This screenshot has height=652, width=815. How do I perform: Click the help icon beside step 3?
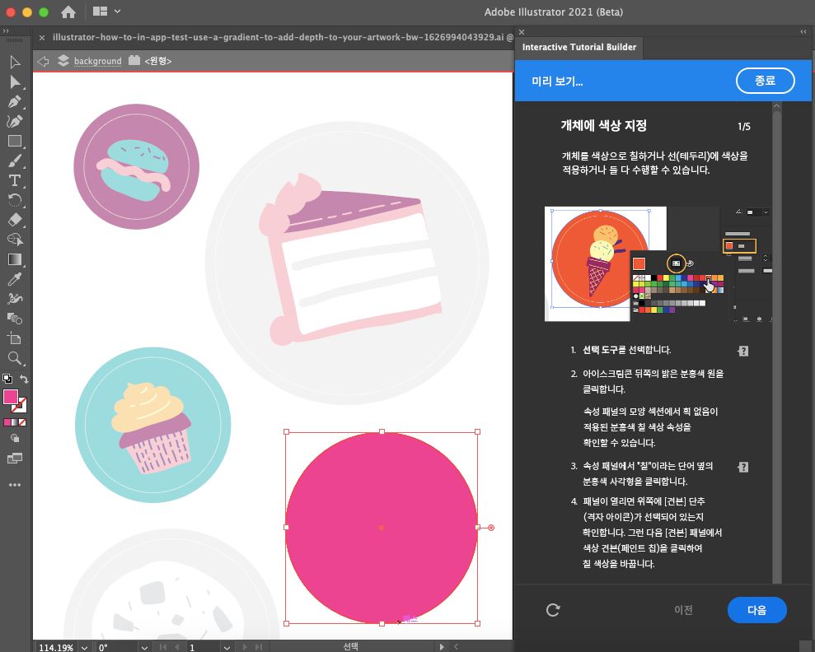pyautogui.click(x=743, y=468)
